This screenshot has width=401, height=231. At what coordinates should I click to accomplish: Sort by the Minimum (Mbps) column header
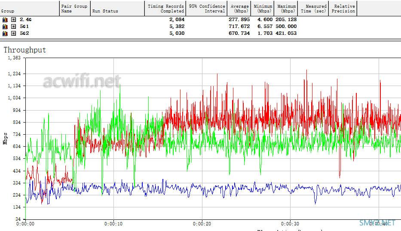tap(263, 9)
